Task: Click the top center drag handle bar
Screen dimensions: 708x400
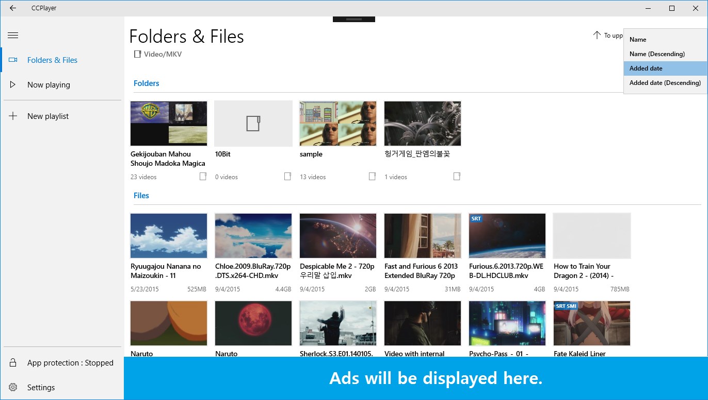Action: coord(354,19)
